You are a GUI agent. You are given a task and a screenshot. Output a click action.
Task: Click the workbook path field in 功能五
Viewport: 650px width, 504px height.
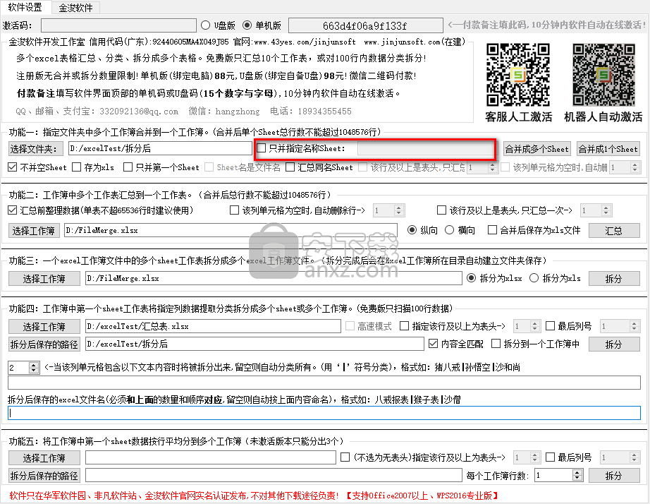point(211,458)
